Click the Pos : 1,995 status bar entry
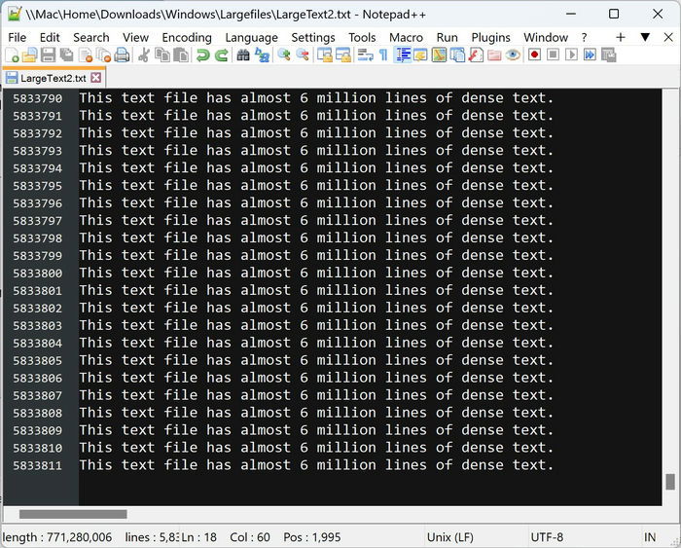Screen dimensions: 681x548 pyautogui.click(x=312, y=537)
